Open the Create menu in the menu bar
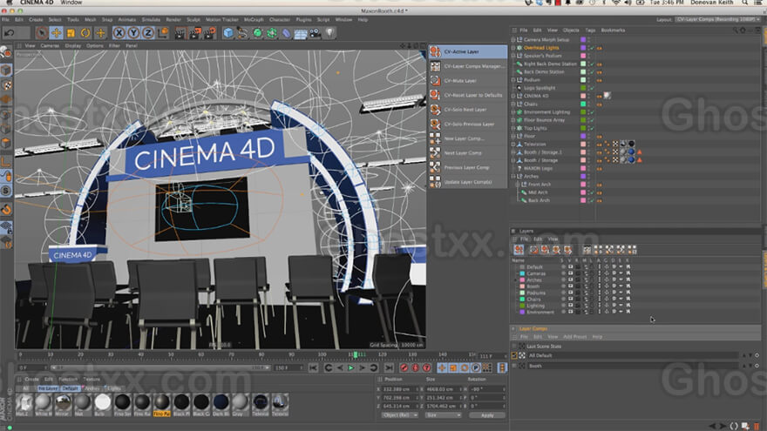 point(36,19)
